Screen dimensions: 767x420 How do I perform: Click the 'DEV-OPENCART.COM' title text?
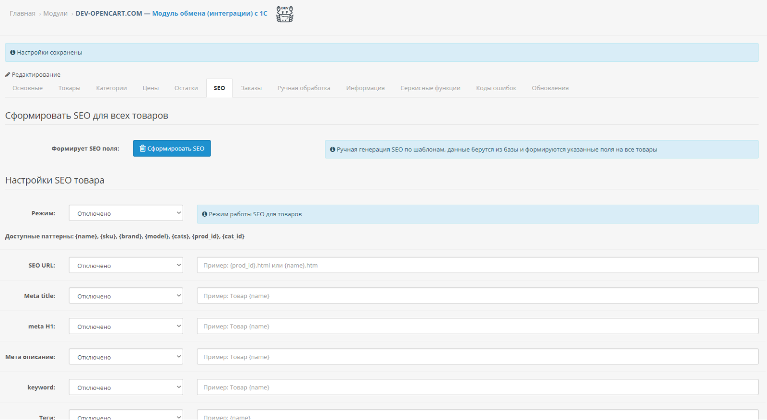[109, 13]
